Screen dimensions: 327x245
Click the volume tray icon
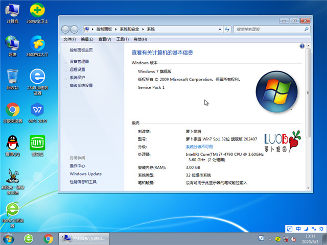point(293,239)
